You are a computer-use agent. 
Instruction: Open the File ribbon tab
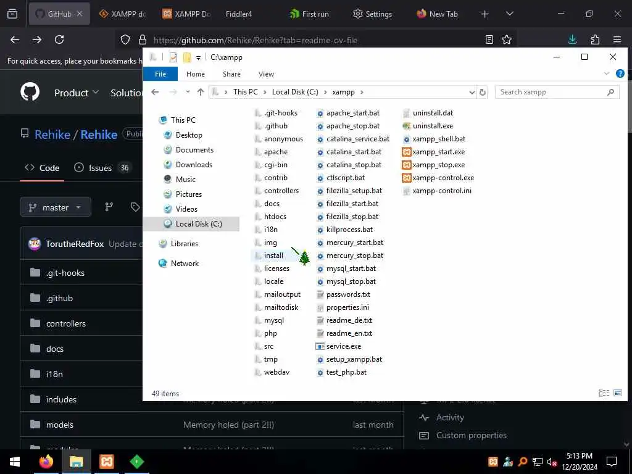tap(160, 74)
